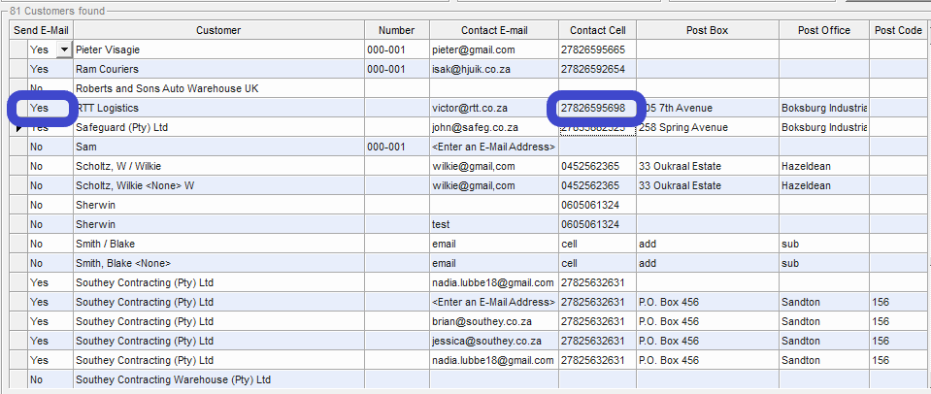Click the row selector for Ram Couriers
Screen dimensions: 931x394
pyautogui.click(x=18, y=70)
